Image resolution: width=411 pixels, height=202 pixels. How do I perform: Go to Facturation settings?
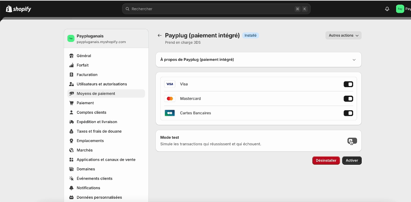(x=106, y=75)
